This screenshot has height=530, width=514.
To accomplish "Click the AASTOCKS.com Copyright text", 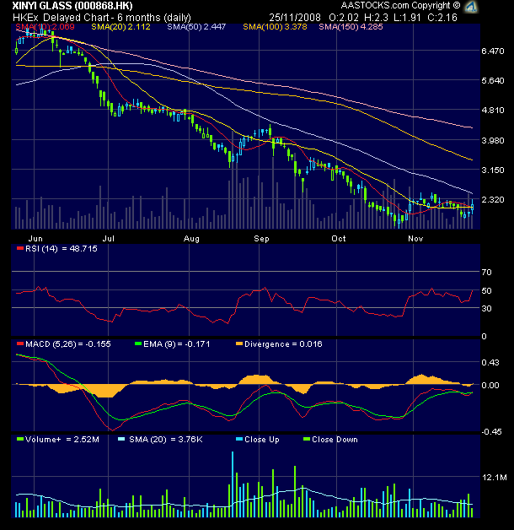I will (400, 5).
